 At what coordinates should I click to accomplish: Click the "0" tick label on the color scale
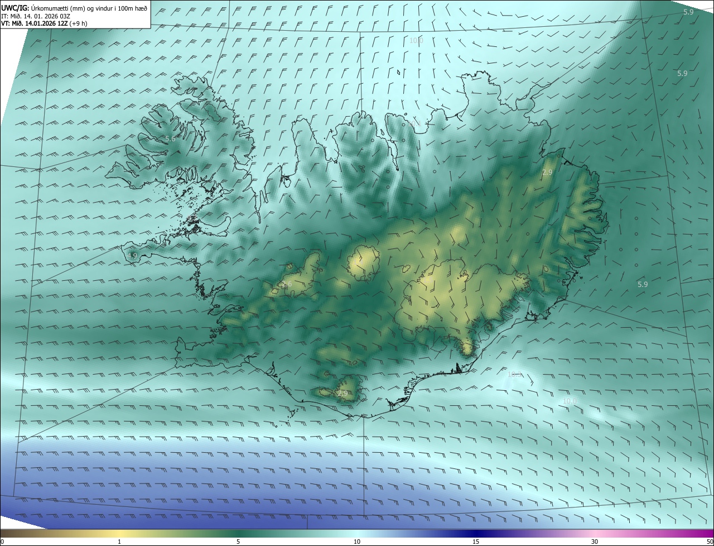coord(2,542)
